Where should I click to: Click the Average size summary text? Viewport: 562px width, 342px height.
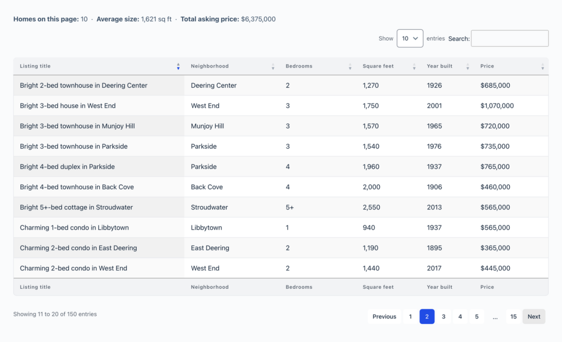click(x=134, y=19)
